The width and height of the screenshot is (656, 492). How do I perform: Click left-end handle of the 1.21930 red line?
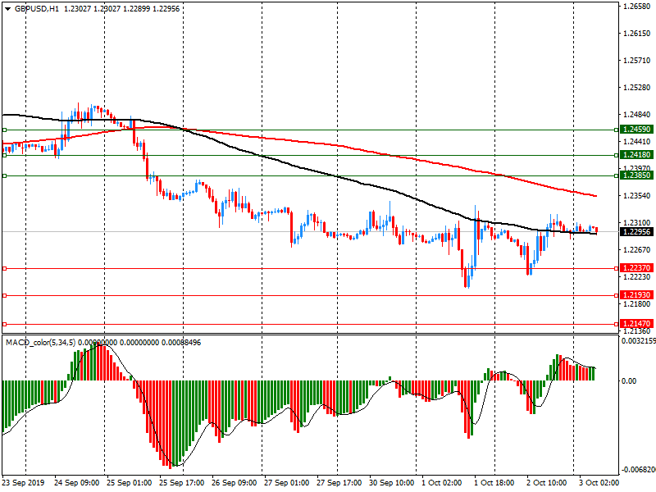pos(5,296)
